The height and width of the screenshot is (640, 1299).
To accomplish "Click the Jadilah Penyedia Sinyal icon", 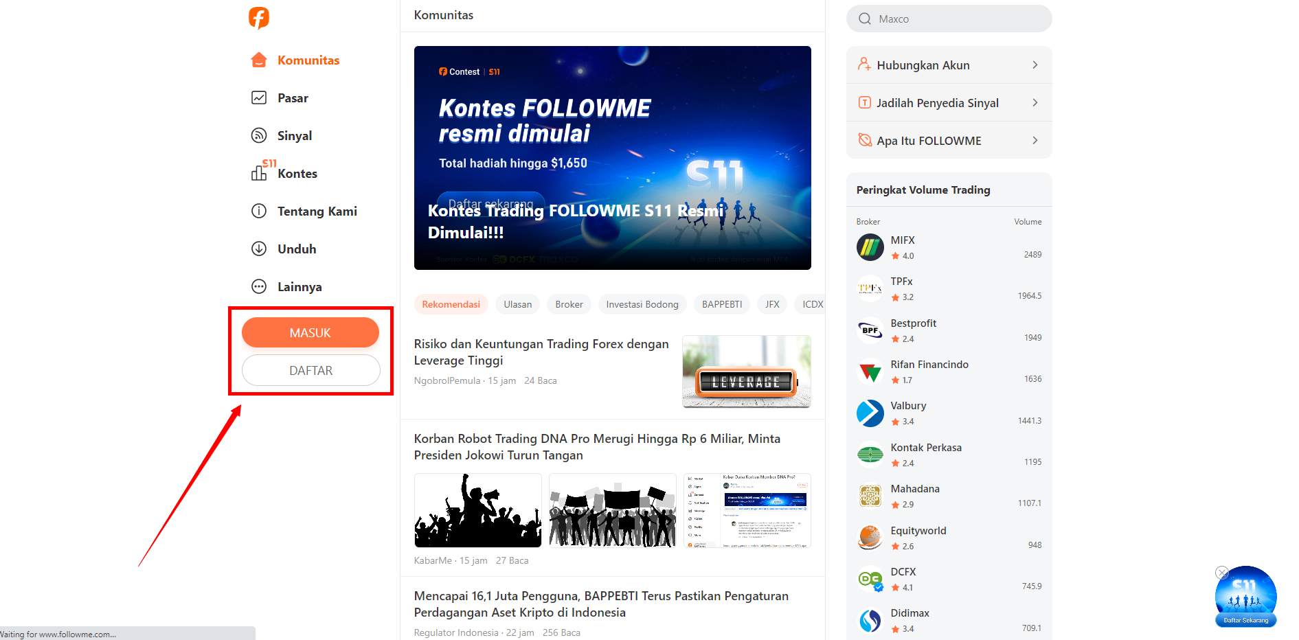I will tap(865, 102).
